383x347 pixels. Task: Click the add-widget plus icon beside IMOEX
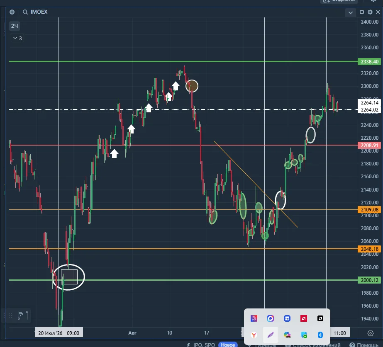point(12,12)
